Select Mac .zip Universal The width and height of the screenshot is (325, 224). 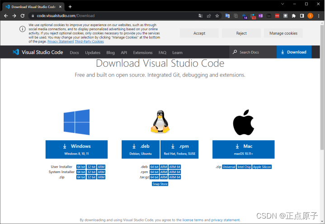(x=229, y=167)
